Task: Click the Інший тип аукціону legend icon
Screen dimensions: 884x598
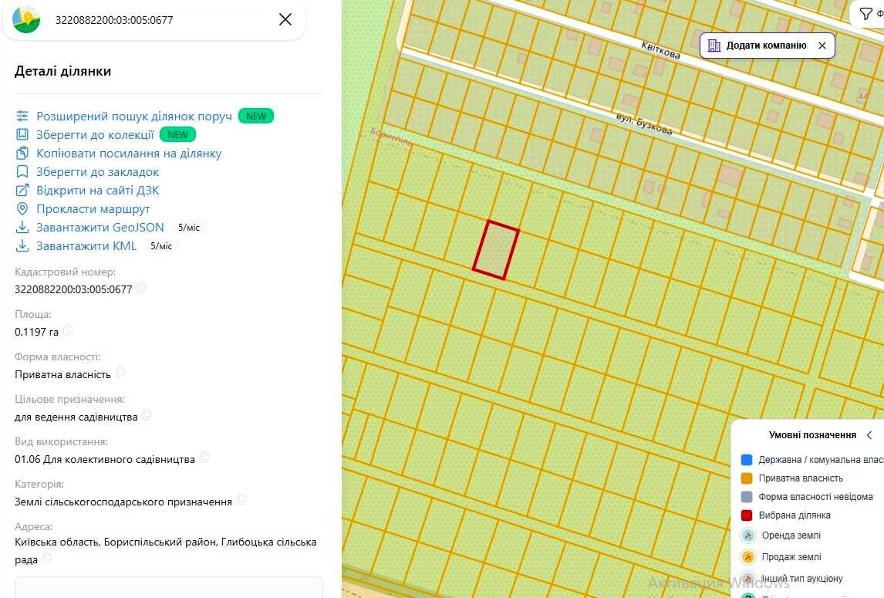Action: pyautogui.click(x=748, y=578)
